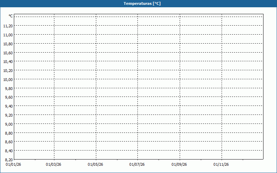277x173 pixels.
Task: Click the 9,00 temperature axis label
Action: 9,124
